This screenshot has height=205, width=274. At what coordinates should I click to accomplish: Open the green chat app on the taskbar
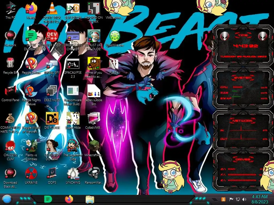point(48,199)
